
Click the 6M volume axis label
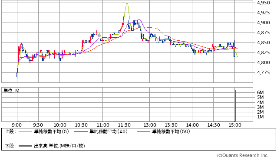click(x=261, y=92)
